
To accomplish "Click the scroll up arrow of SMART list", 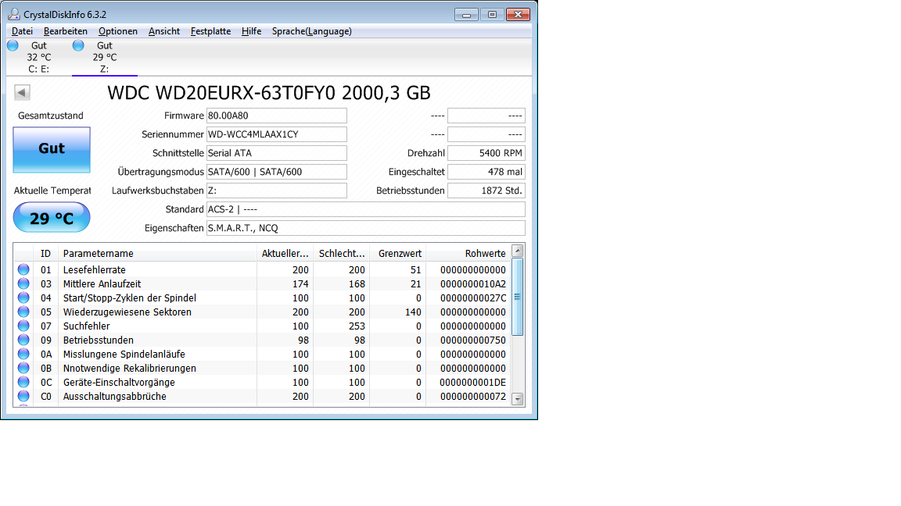I will pos(517,251).
